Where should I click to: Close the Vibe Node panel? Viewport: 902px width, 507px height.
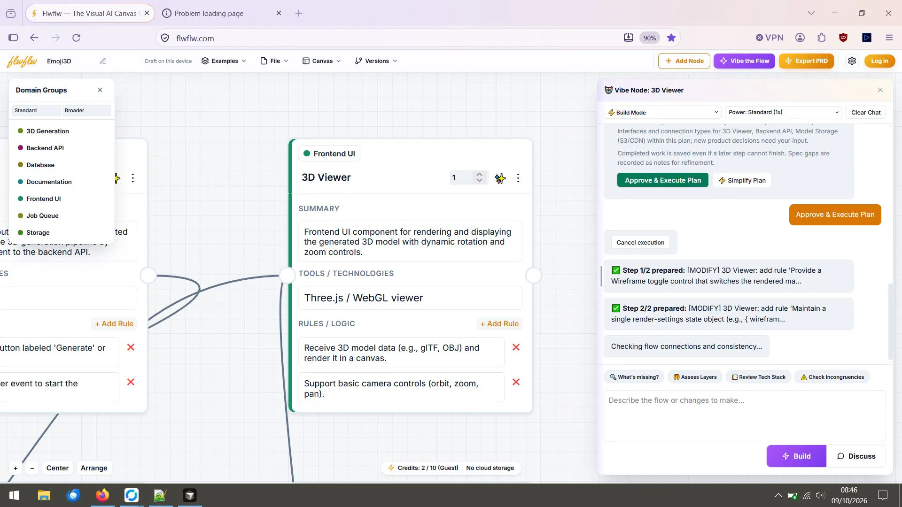point(880,90)
